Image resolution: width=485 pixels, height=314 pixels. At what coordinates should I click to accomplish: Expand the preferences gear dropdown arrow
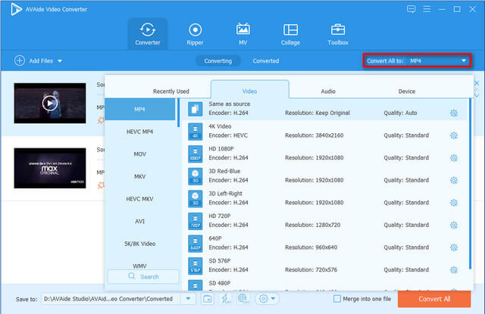click(x=273, y=299)
